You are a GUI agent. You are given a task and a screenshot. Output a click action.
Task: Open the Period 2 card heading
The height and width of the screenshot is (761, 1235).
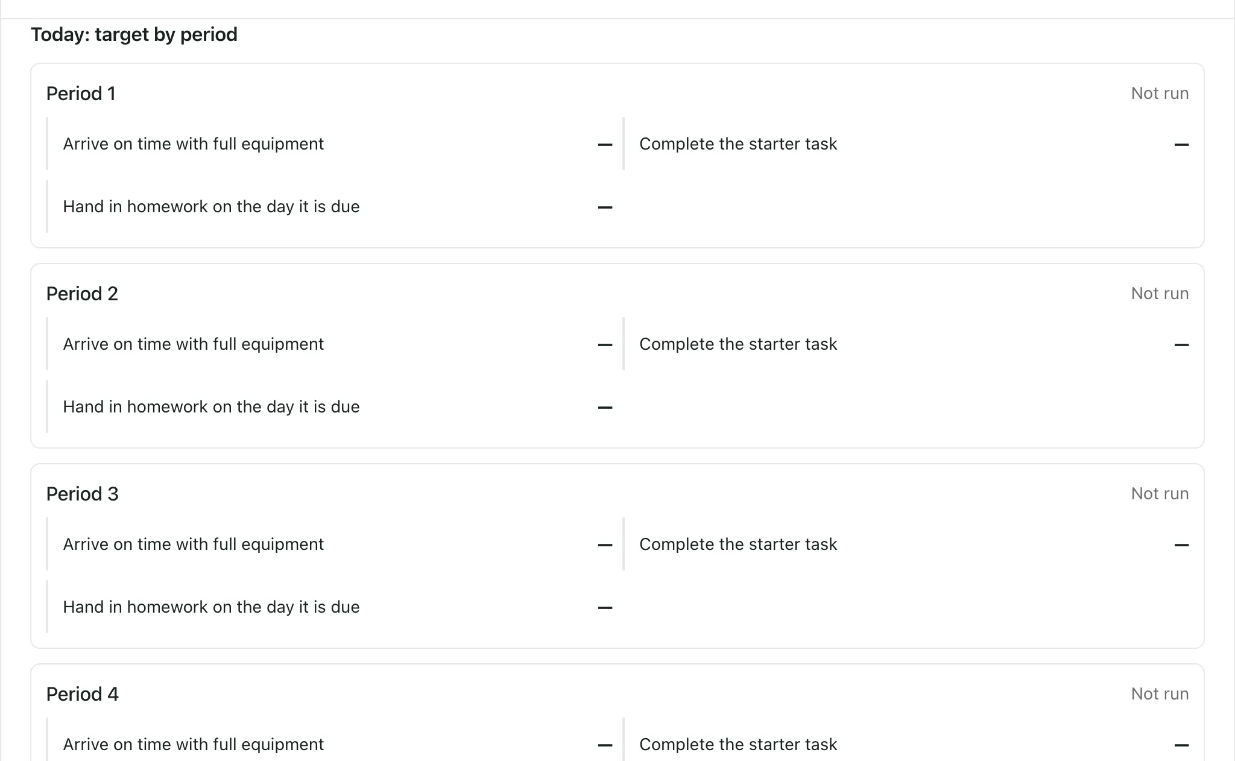coord(82,294)
